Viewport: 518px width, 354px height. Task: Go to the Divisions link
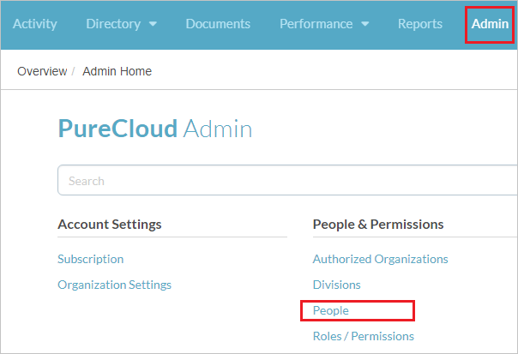(x=336, y=285)
